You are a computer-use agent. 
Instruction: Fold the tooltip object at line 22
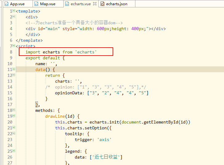click(14, 133)
